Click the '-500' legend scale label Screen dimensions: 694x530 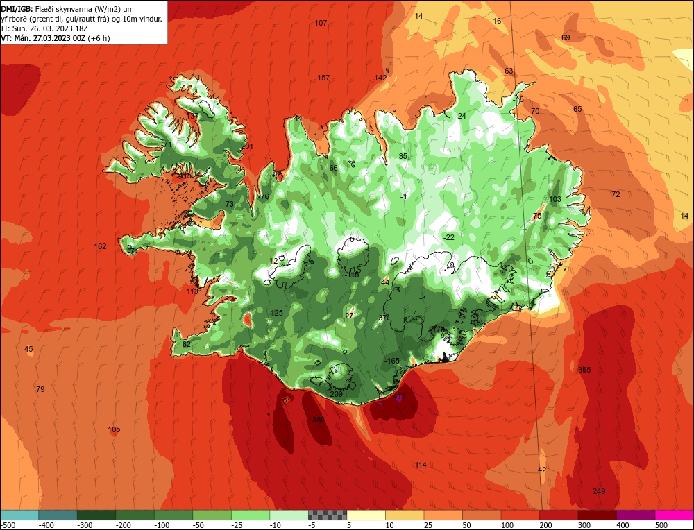[8, 525]
